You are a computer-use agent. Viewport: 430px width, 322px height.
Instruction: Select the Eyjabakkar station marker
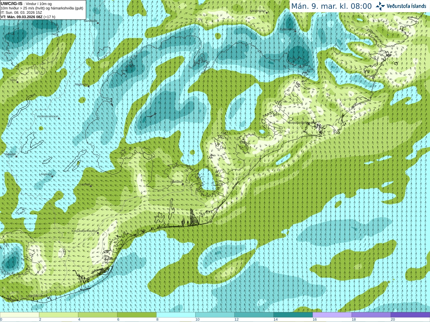[x=295, y=31]
